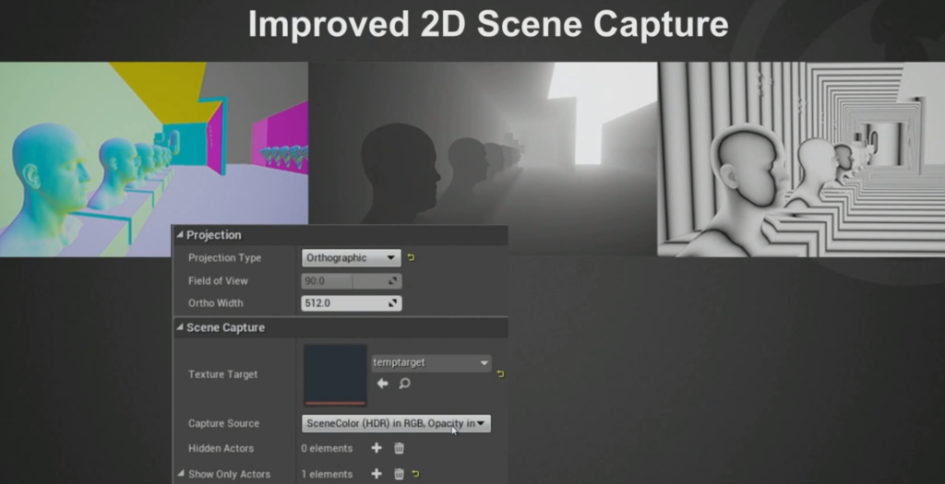Collapse the Scene Capture section
The image size is (945, 484).
click(x=180, y=327)
